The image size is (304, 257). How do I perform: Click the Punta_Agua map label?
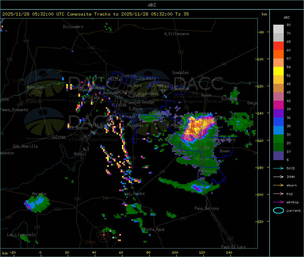pos(154,229)
